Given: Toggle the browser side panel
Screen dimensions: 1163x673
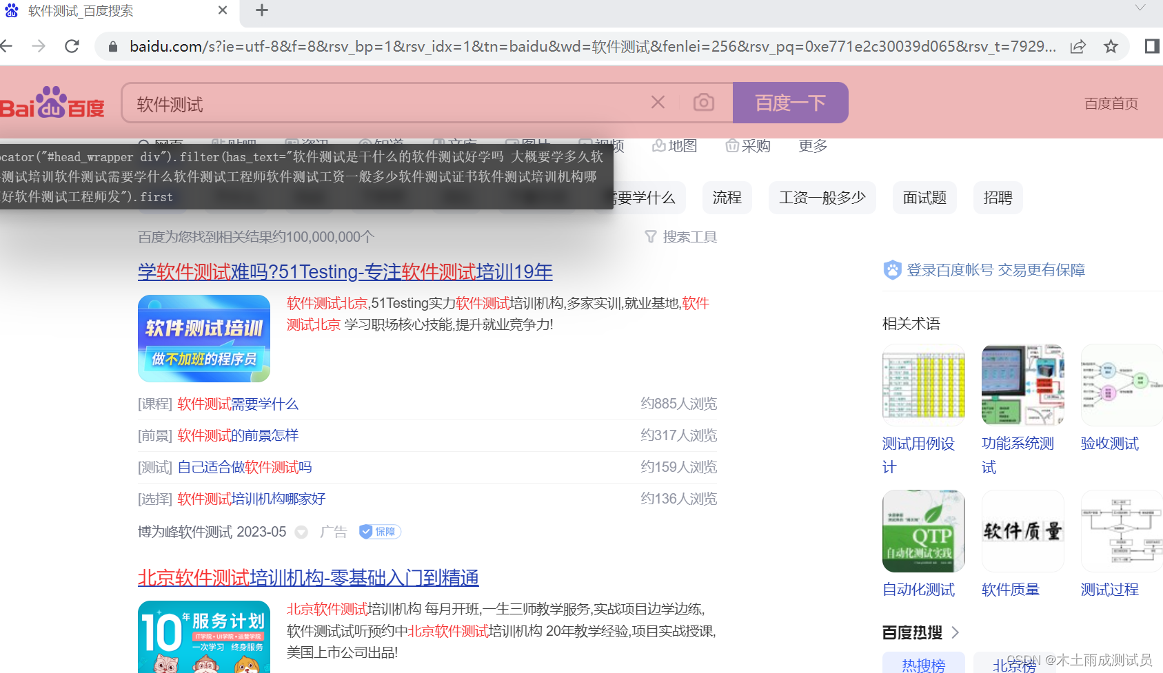Looking at the screenshot, I should coord(1151,46).
